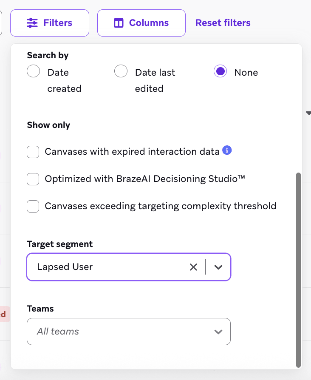
Task: Clear the Lapsed User segment using the X icon
Action: coord(194,267)
